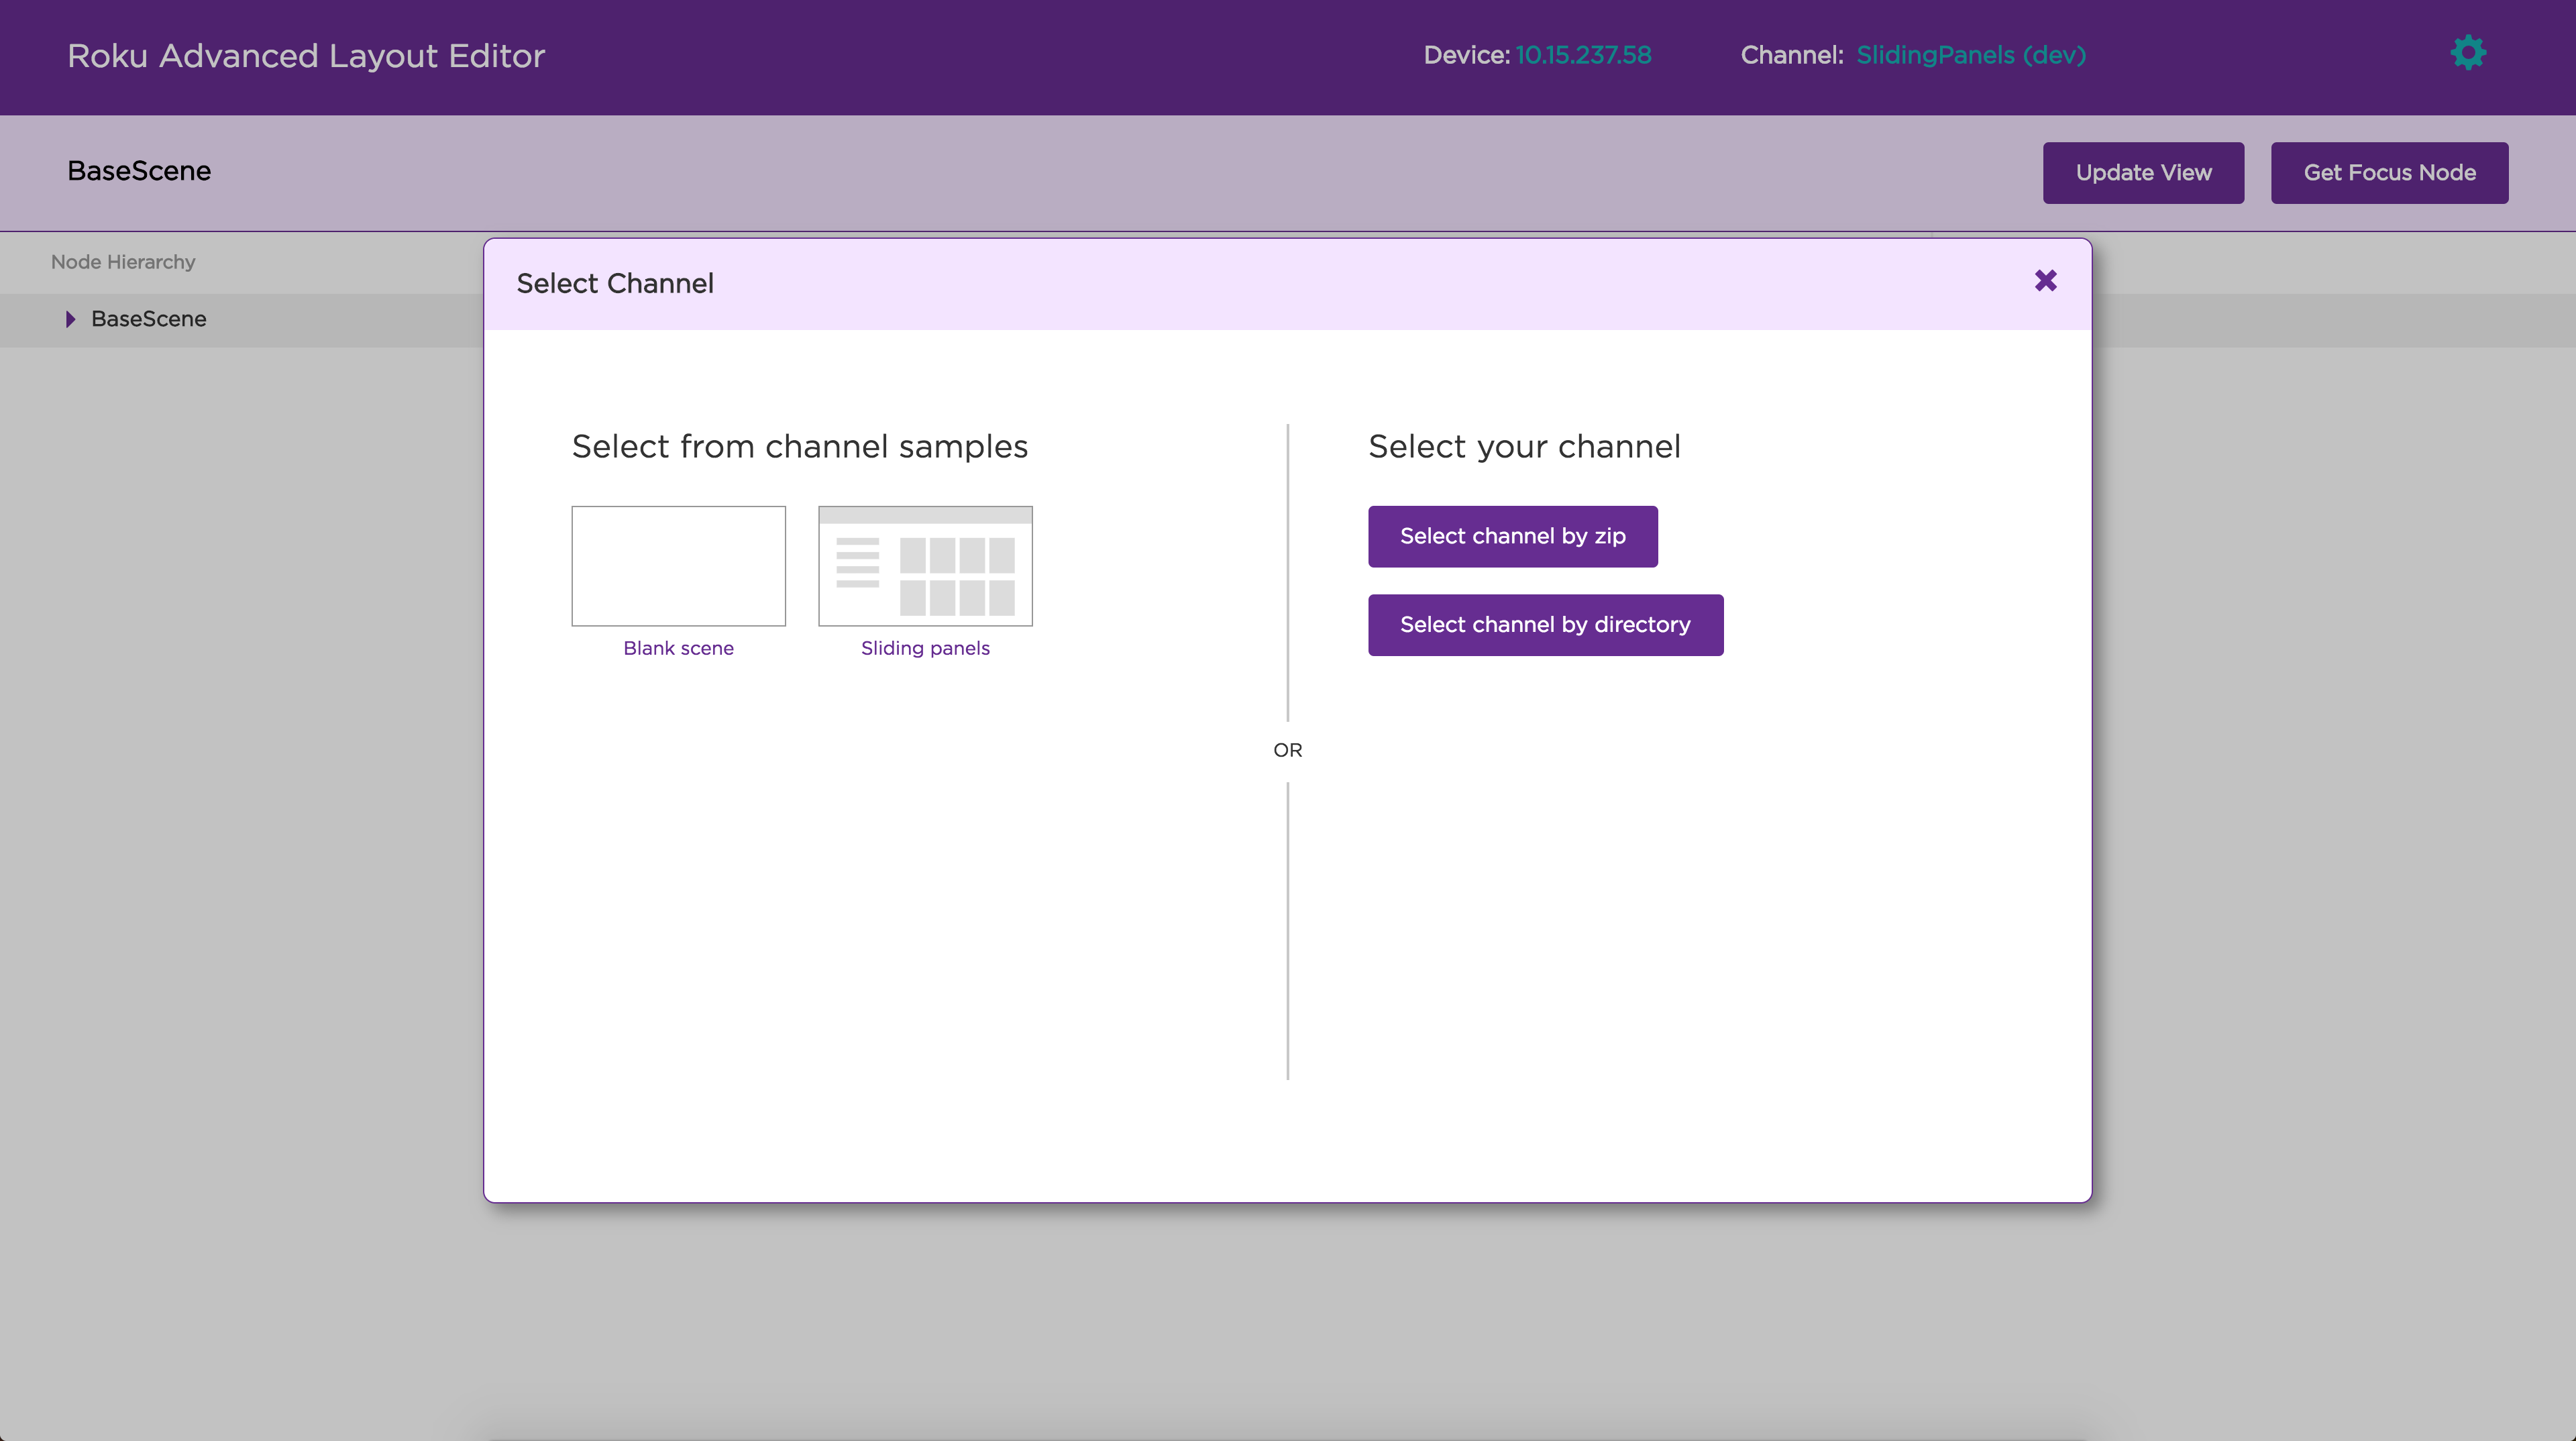
Task: Select the Blank scene sample thumbnail
Action: pyautogui.click(x=678, y=565)
